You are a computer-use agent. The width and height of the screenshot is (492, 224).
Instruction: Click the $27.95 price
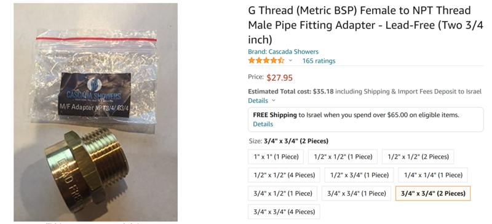point(280,78)
